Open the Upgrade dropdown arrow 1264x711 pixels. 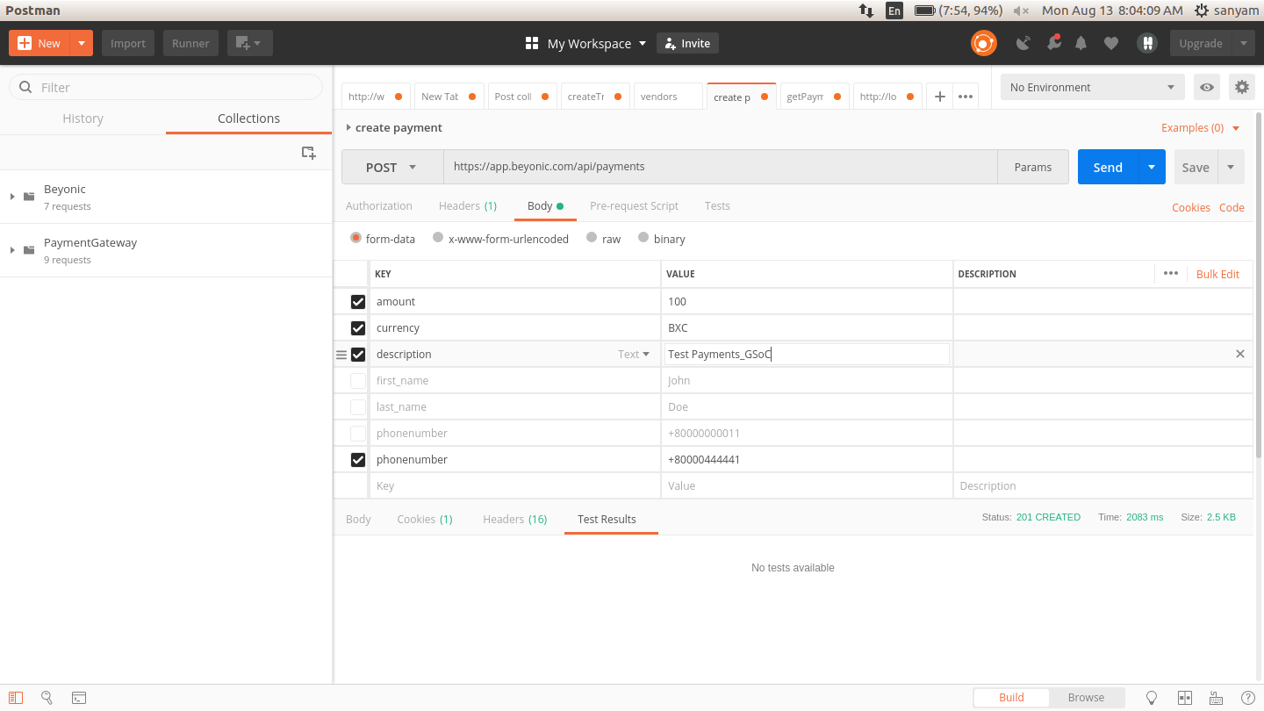coord(1243,43)
